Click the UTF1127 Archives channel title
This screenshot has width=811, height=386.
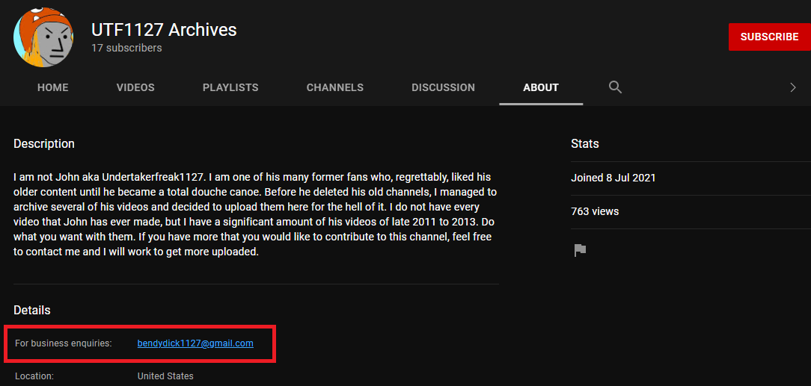click(x=164, y=30)
